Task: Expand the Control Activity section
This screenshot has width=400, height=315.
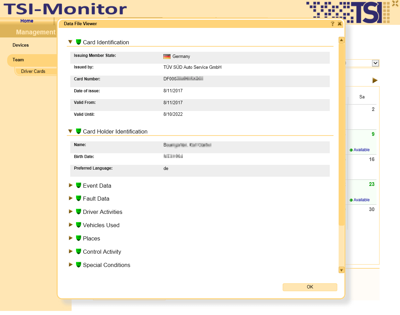Action: pyautogui.click(x=71, y=251)
